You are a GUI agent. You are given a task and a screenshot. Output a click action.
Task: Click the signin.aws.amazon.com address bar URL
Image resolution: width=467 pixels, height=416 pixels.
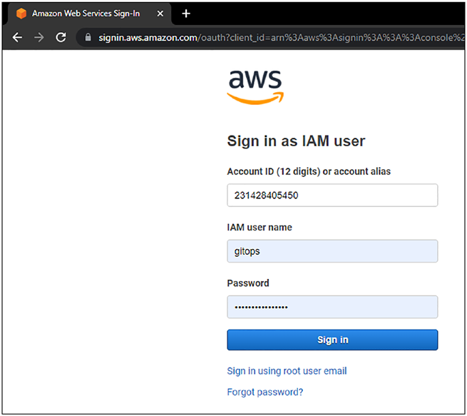point(271,38)
